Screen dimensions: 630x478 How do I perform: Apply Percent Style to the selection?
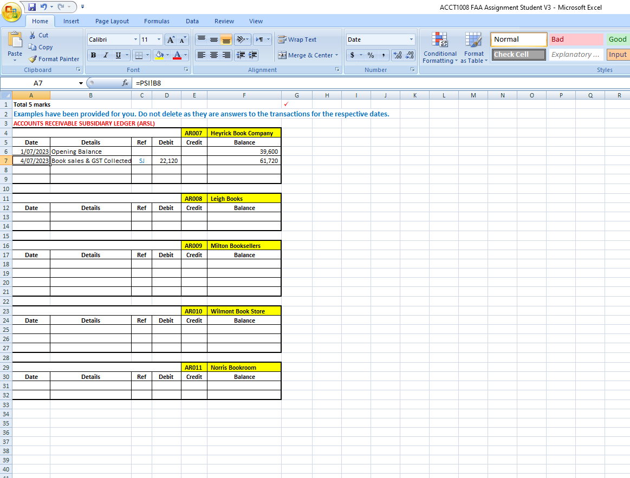click(371, 55)
